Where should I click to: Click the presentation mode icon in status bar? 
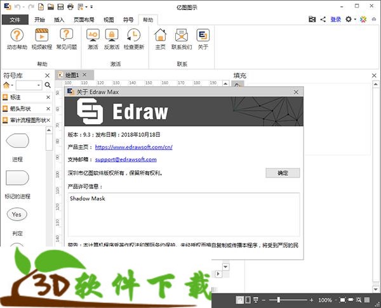pos(256,300)
